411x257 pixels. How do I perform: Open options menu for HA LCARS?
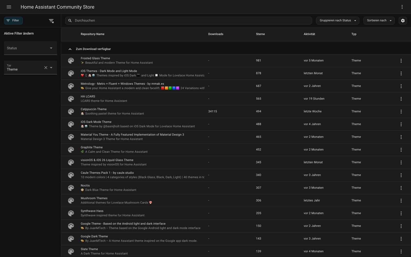tap(401, 99)
